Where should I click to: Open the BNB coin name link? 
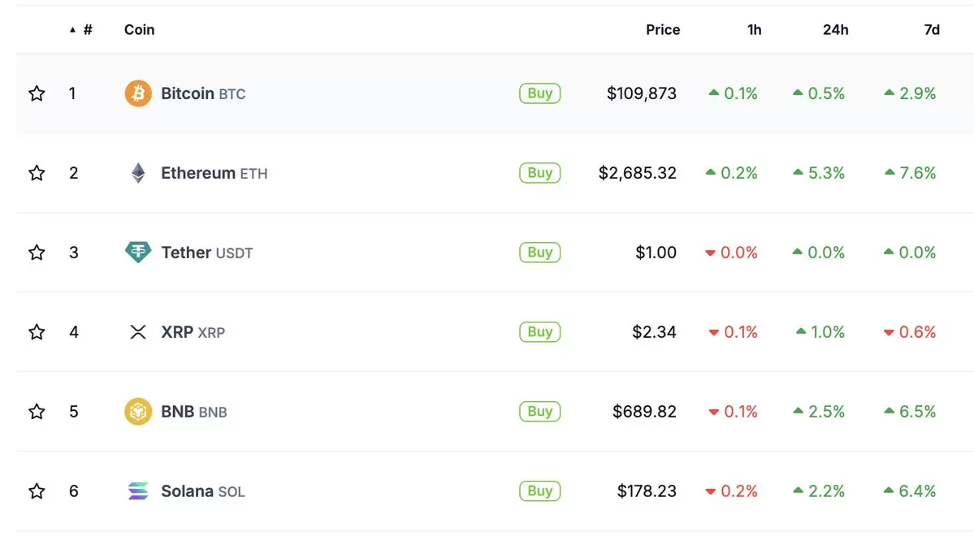194,411
